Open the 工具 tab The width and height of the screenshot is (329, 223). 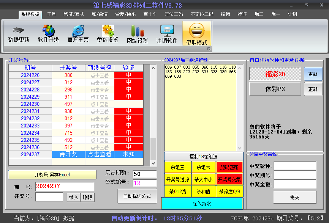pos(51,14)
